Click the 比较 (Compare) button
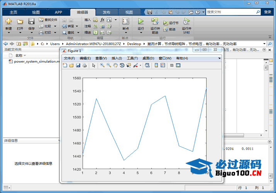Viewport: 276px width, 193px height. click(x=45, y=26)
